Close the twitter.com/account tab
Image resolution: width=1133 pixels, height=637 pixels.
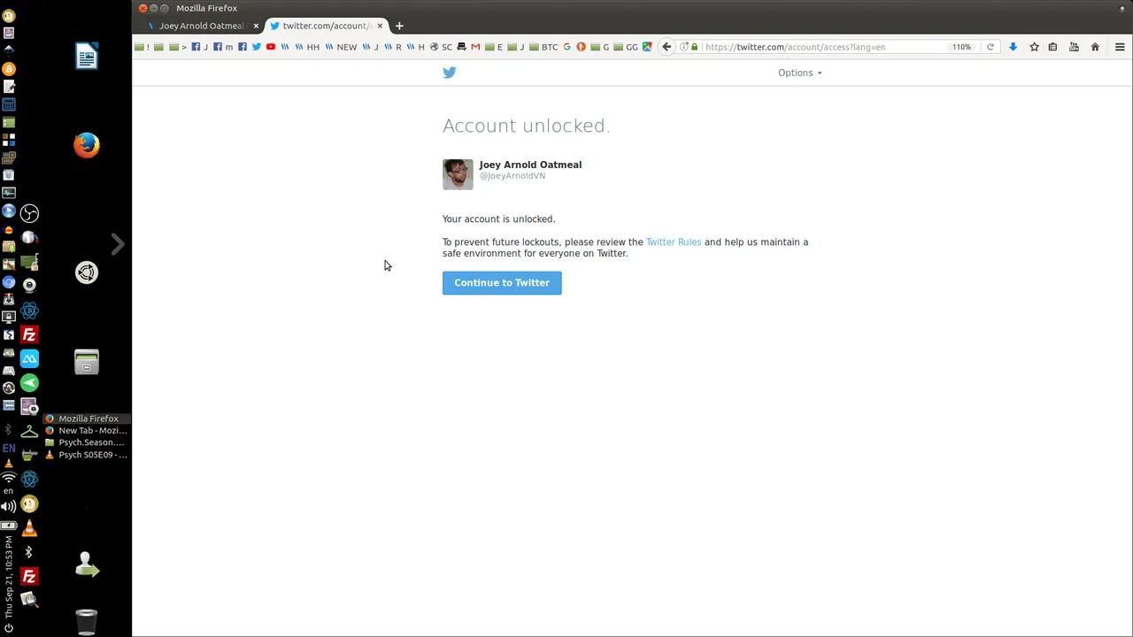[380, 26]
